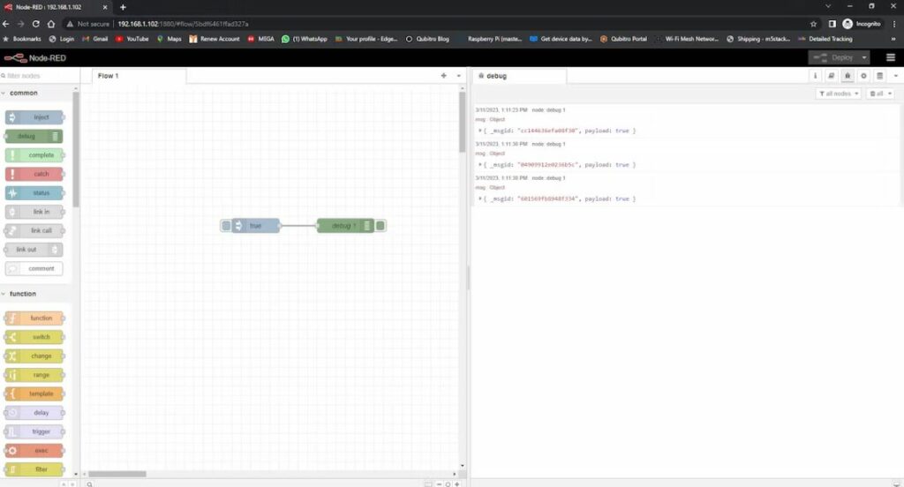Expand the first debug message object
Viewport: 904px width, 487px height.
click(480, 131)
